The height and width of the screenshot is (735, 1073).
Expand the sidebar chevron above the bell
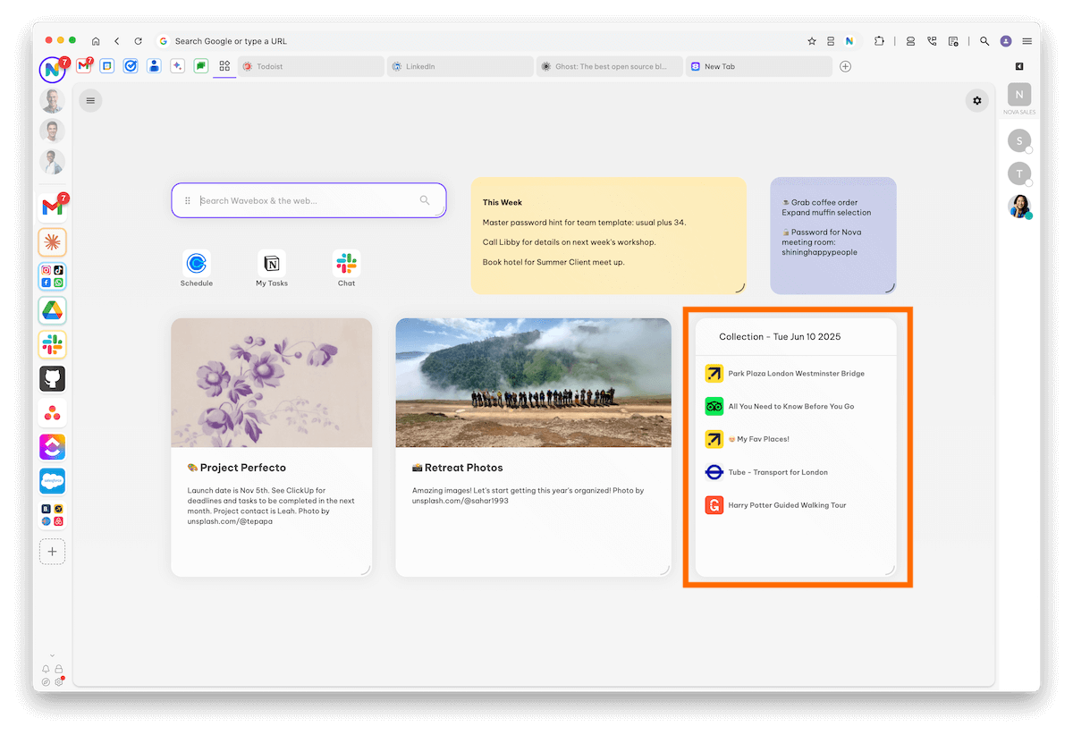52,655
